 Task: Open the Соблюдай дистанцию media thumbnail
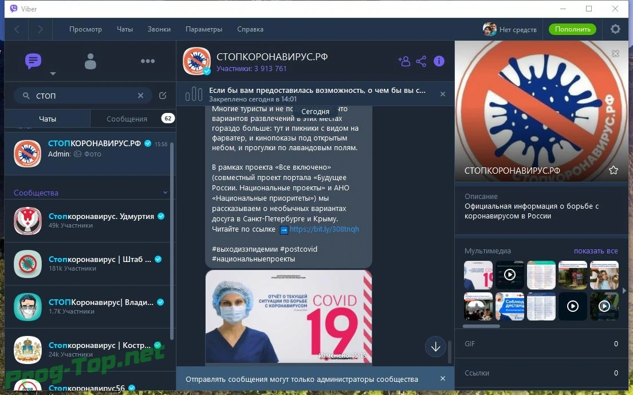pos(509,306)
